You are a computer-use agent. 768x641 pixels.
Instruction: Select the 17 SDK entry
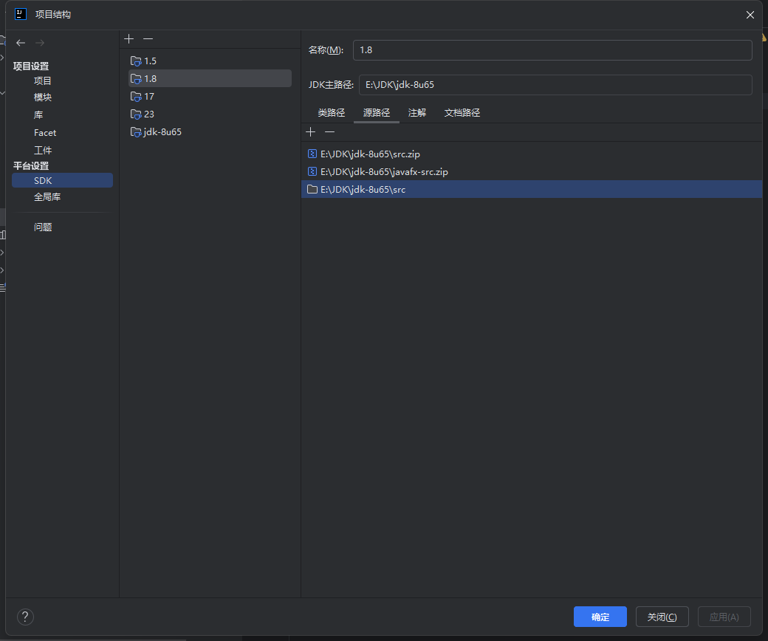click(149, 96)
